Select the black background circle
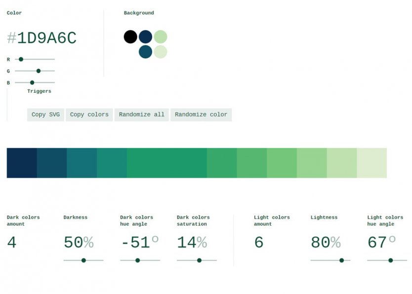This screenshot has width=412, height=294. click(130, 36)
